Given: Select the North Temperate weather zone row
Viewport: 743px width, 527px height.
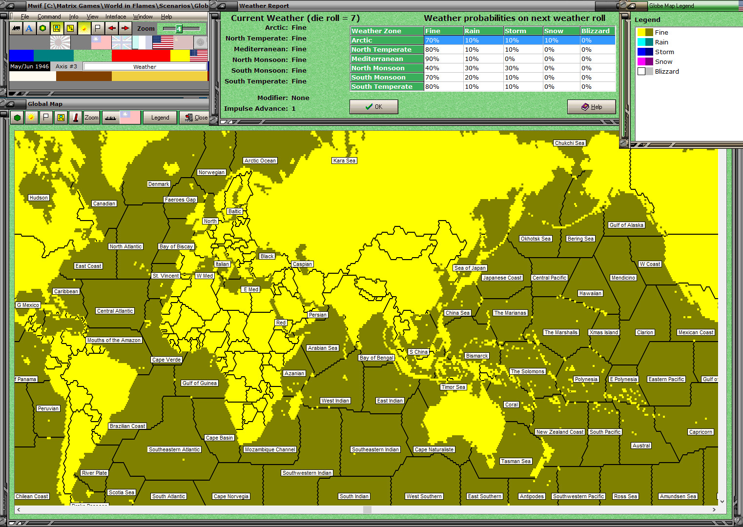Looking at the screenshot, I should [x=483, y=50].
